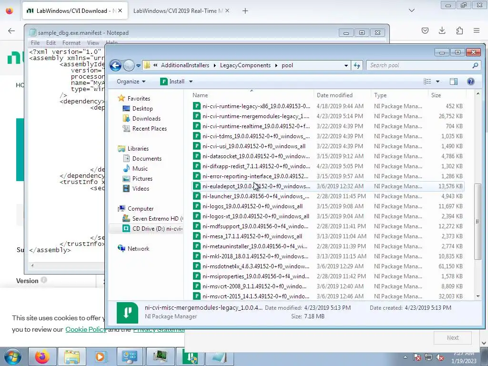
Task: Click the ni-datasocket package file icon
Action: tap(197, 156)
